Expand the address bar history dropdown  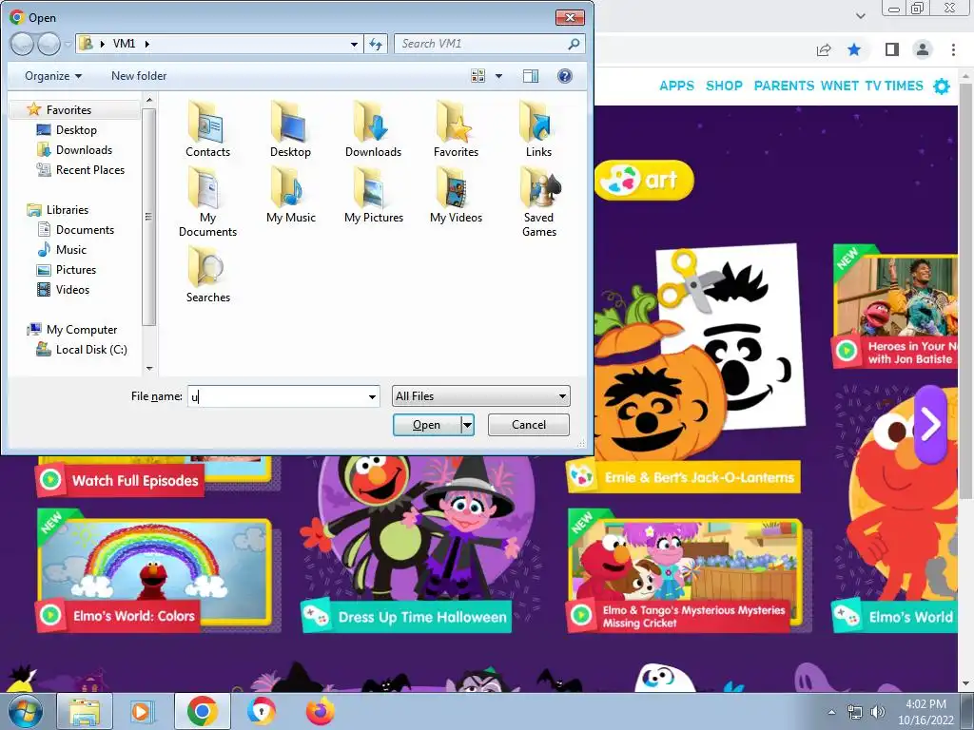click(x=354, y=44)
